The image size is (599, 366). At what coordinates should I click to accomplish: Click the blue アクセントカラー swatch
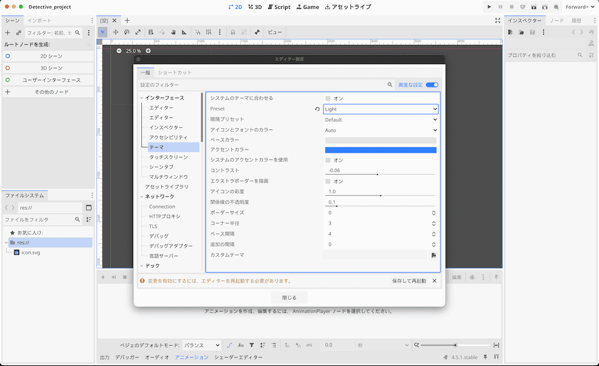click(381, 150)
